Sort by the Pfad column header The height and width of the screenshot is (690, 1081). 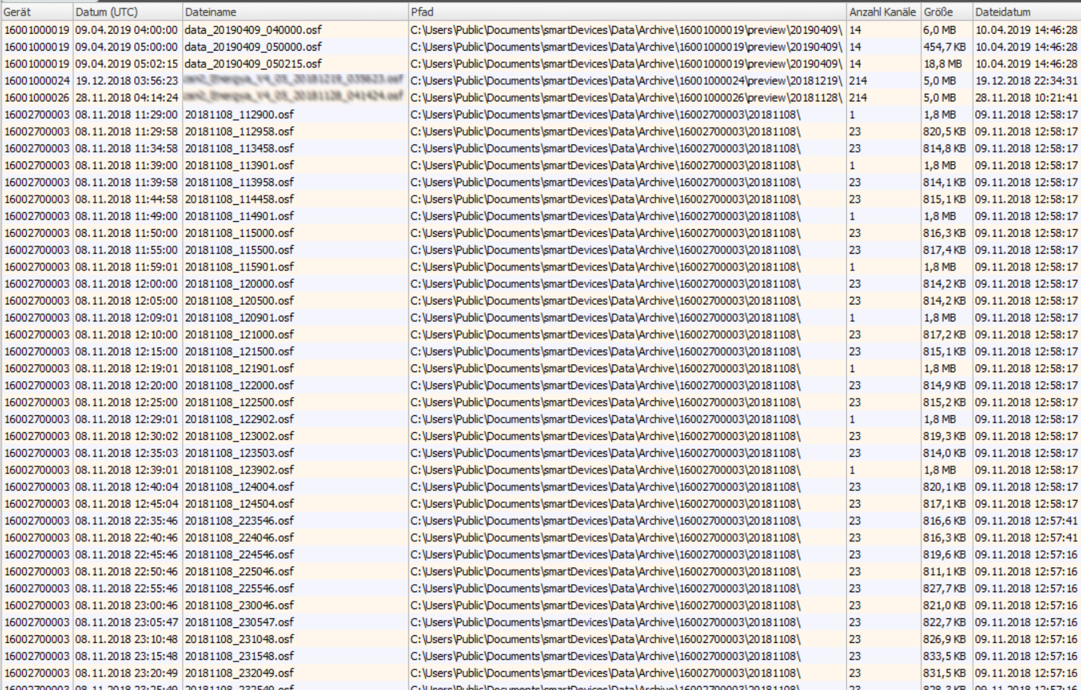pyautogui.click(x=628, y=12)
